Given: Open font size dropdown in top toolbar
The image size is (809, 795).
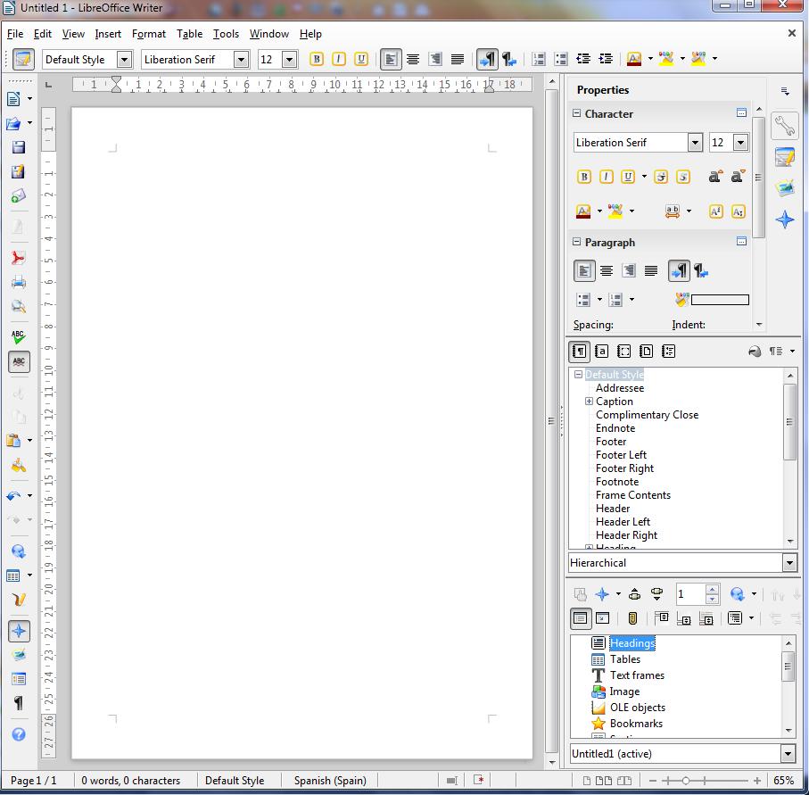Looking at the screenshot, I should click(x=290, y=60).
